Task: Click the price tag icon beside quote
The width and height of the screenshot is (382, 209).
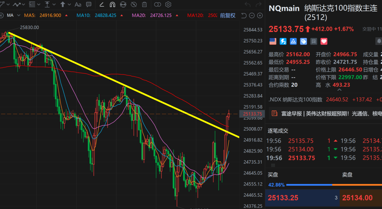Action: [304, 41]
